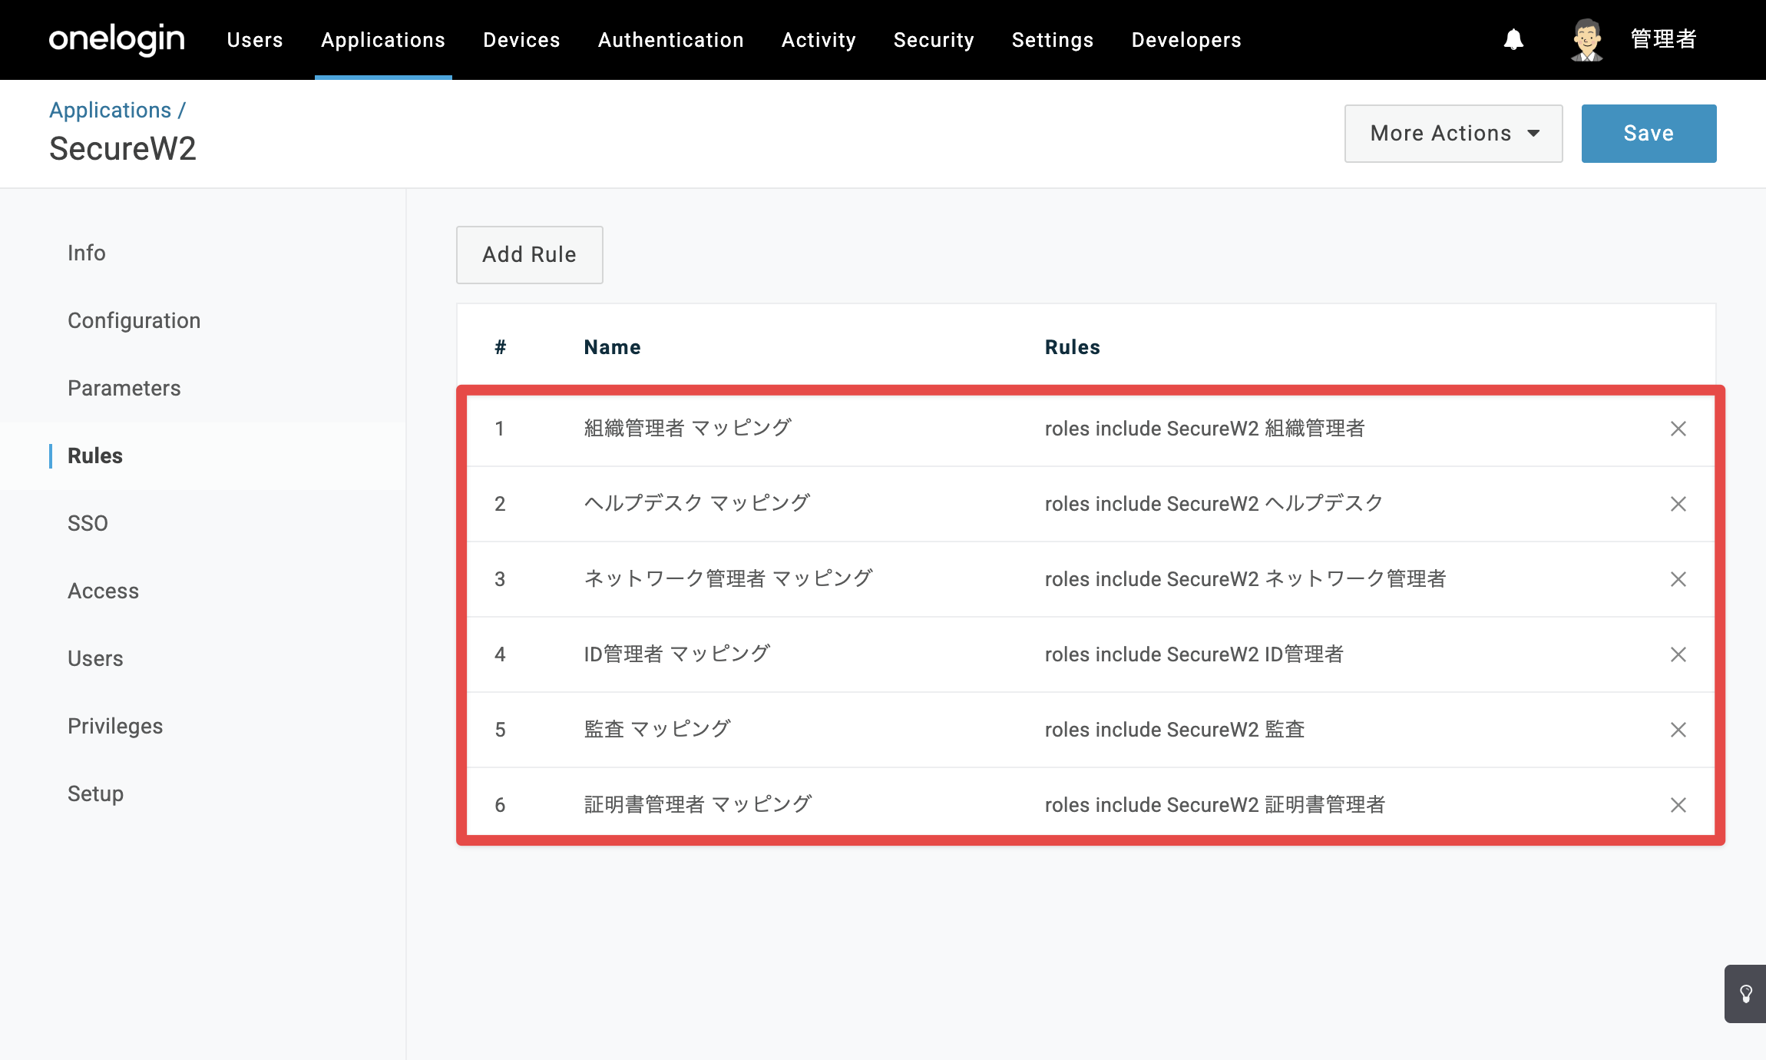This screenshot has height=1060, width=1766.
Task: Click condition 'roles include SecureW2 ネットワーク管理者'
Action: pyautogui.click(x=1245, y=579)
